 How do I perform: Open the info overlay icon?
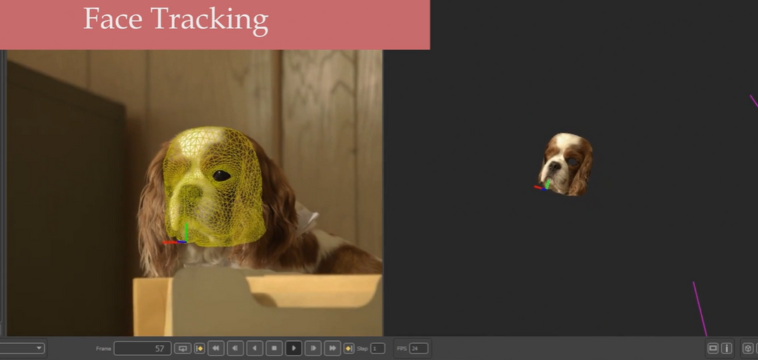coord(726,348)
